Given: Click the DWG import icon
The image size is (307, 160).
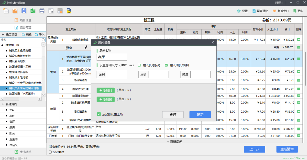Looking at the screenshot, I should pyautogui.click(x=69, y=11).
